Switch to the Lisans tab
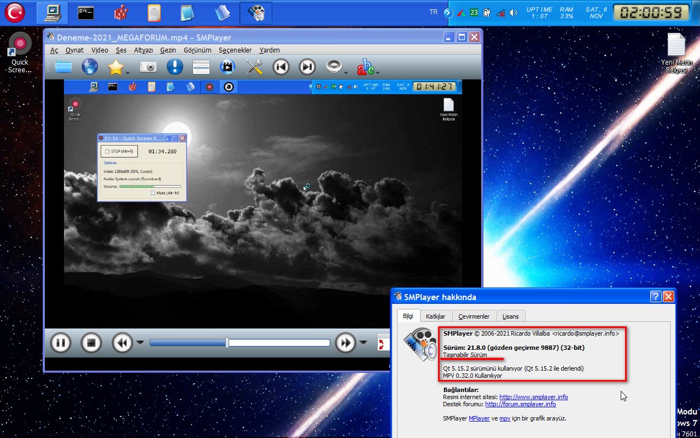The image size is (700, 438). (x=511, y=316)
